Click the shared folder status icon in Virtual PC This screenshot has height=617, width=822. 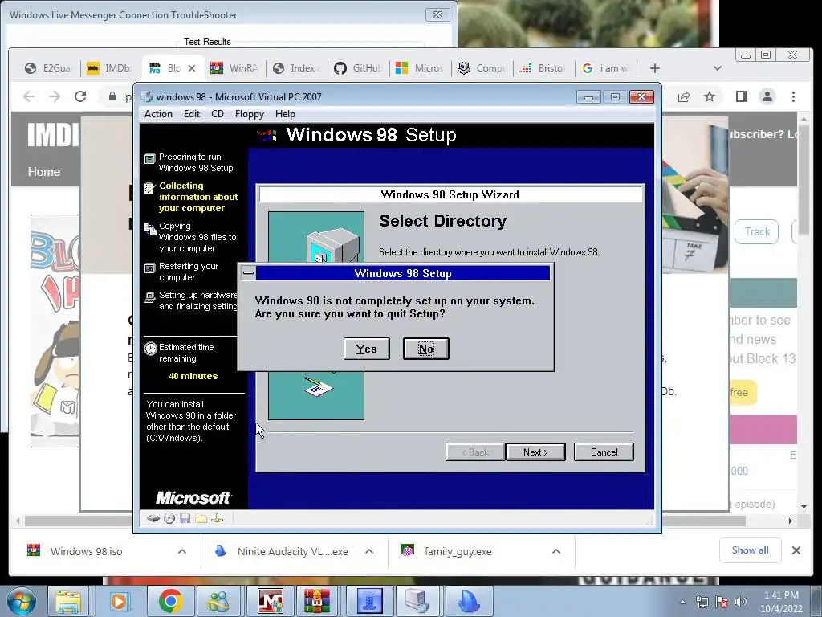pyautogui.click(x=201, y=518)
